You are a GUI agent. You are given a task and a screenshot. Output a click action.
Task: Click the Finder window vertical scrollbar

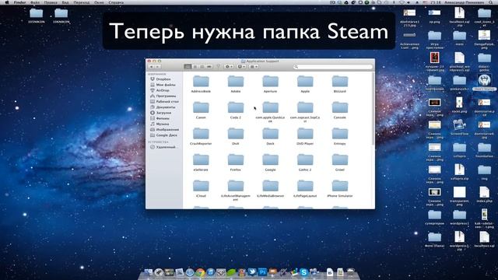[x=373, y=108]
